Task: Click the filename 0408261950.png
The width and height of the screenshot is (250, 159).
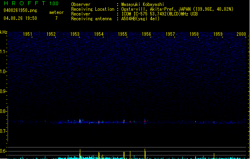Action: 20,10
